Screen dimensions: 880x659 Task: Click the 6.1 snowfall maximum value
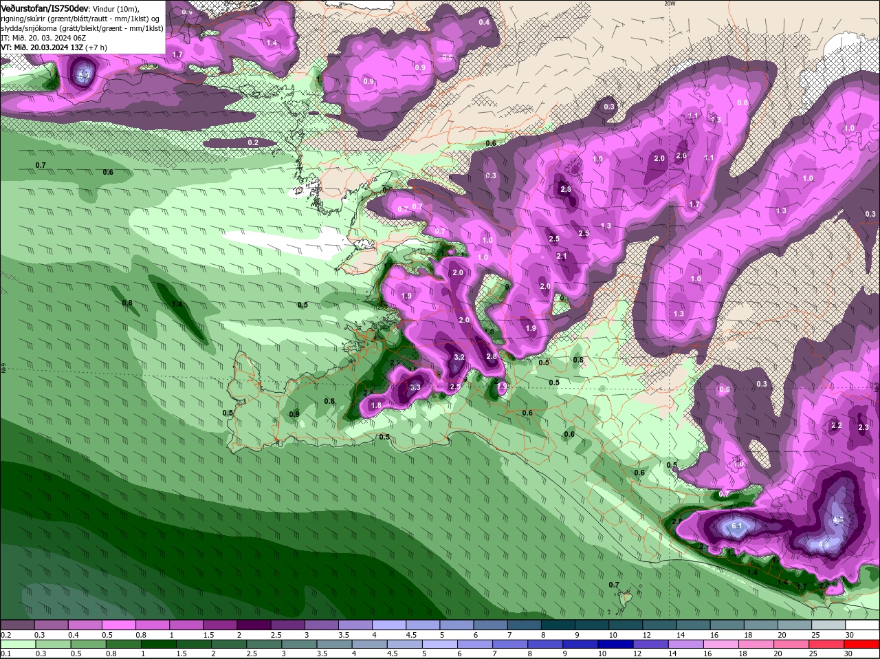point(736,526)
